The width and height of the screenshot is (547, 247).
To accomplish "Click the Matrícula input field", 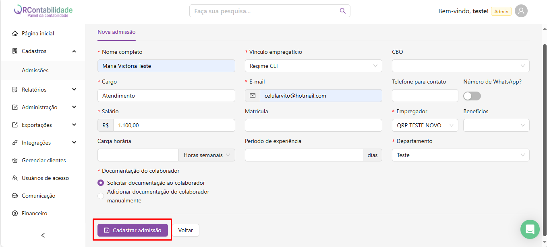I will (x=313, y=125).
